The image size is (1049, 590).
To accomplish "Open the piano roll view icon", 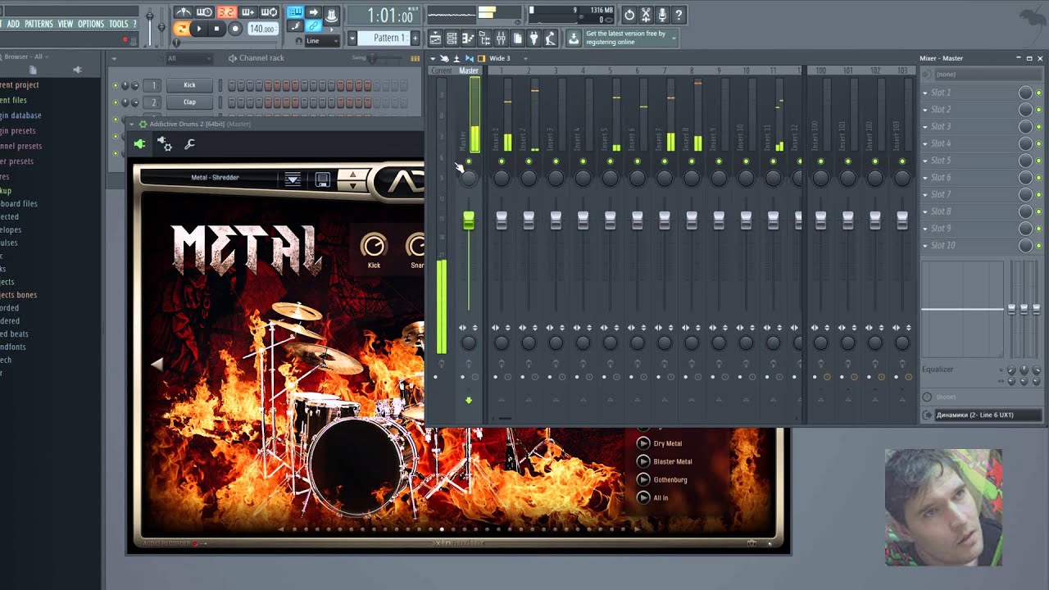I will [x=468, y=39].
